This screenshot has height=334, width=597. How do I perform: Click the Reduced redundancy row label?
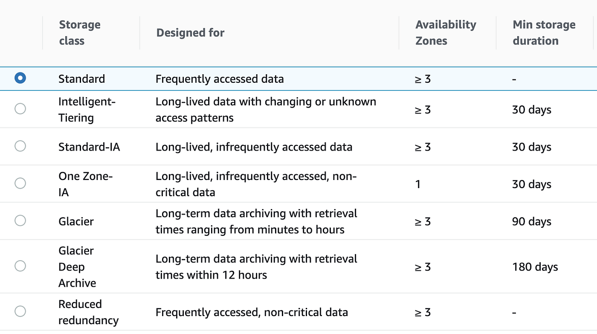(x=88, y=312)
